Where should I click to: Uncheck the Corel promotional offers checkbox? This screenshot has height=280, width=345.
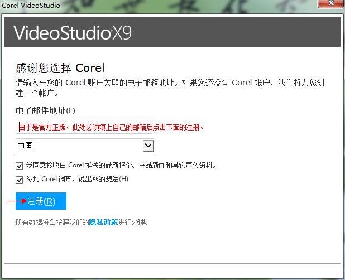20,166
